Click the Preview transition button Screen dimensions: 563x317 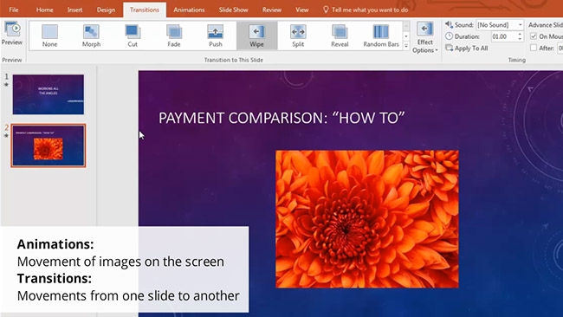click(12, 34)
